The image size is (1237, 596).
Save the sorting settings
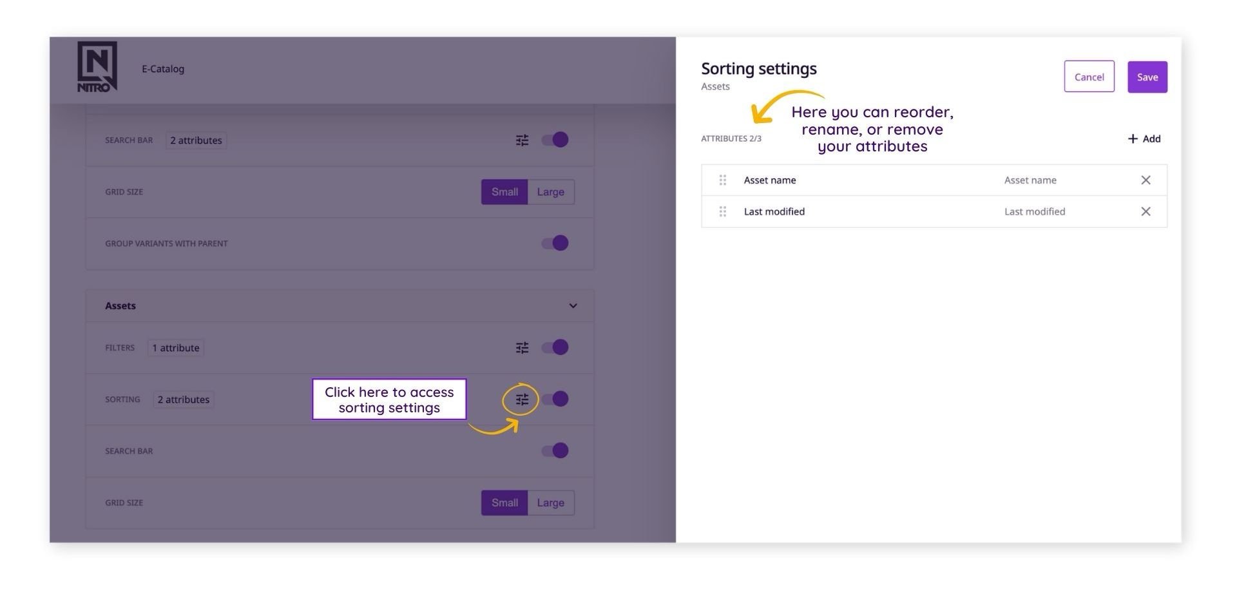(1147, 76)
